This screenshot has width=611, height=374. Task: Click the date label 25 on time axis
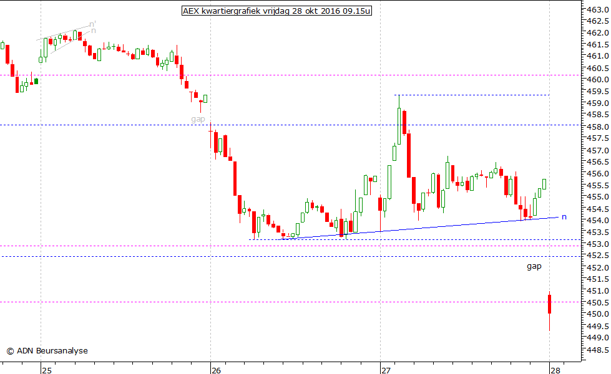[47, 370]
